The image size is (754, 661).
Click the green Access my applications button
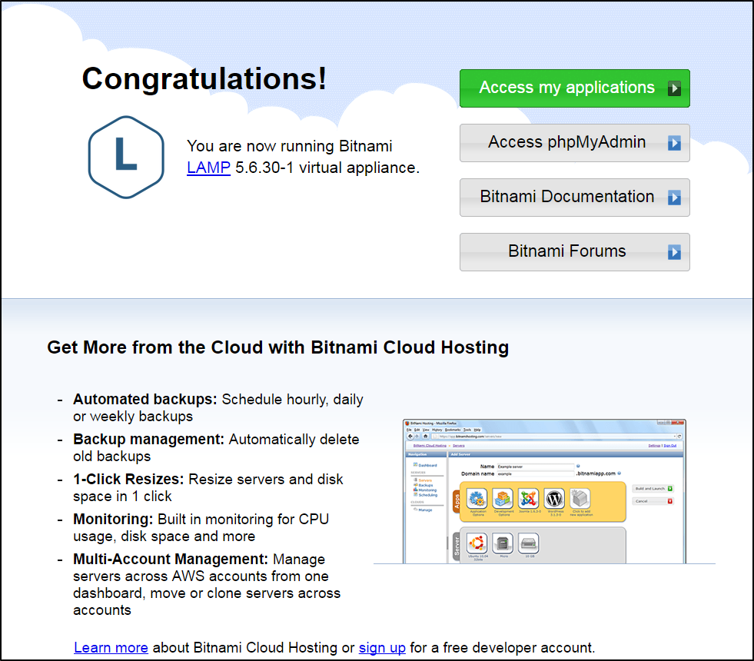pos(575,88)
